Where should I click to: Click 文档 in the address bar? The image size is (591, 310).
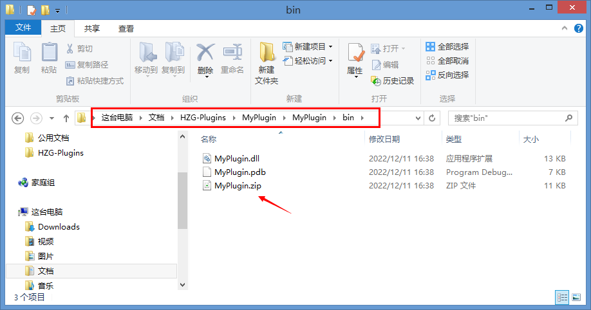coord(156,118)
